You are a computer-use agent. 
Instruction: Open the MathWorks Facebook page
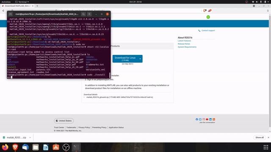[197, 119]
